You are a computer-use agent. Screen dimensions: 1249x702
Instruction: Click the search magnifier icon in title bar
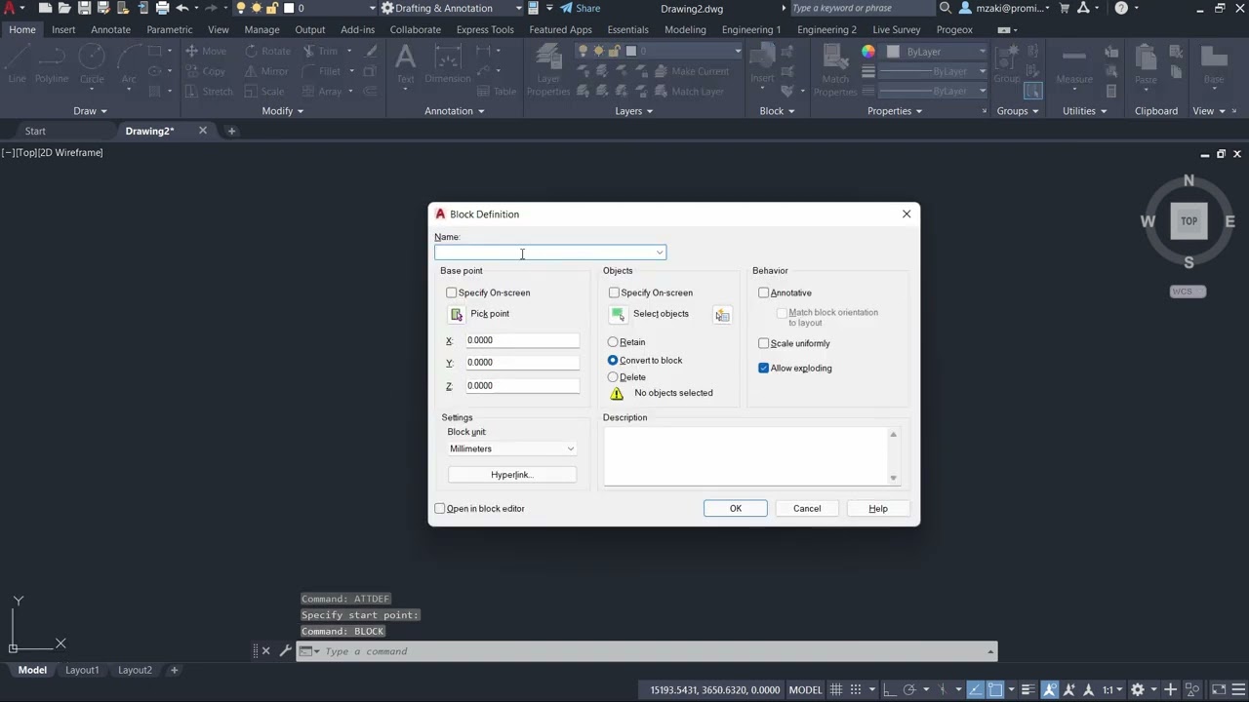[945, 8]
